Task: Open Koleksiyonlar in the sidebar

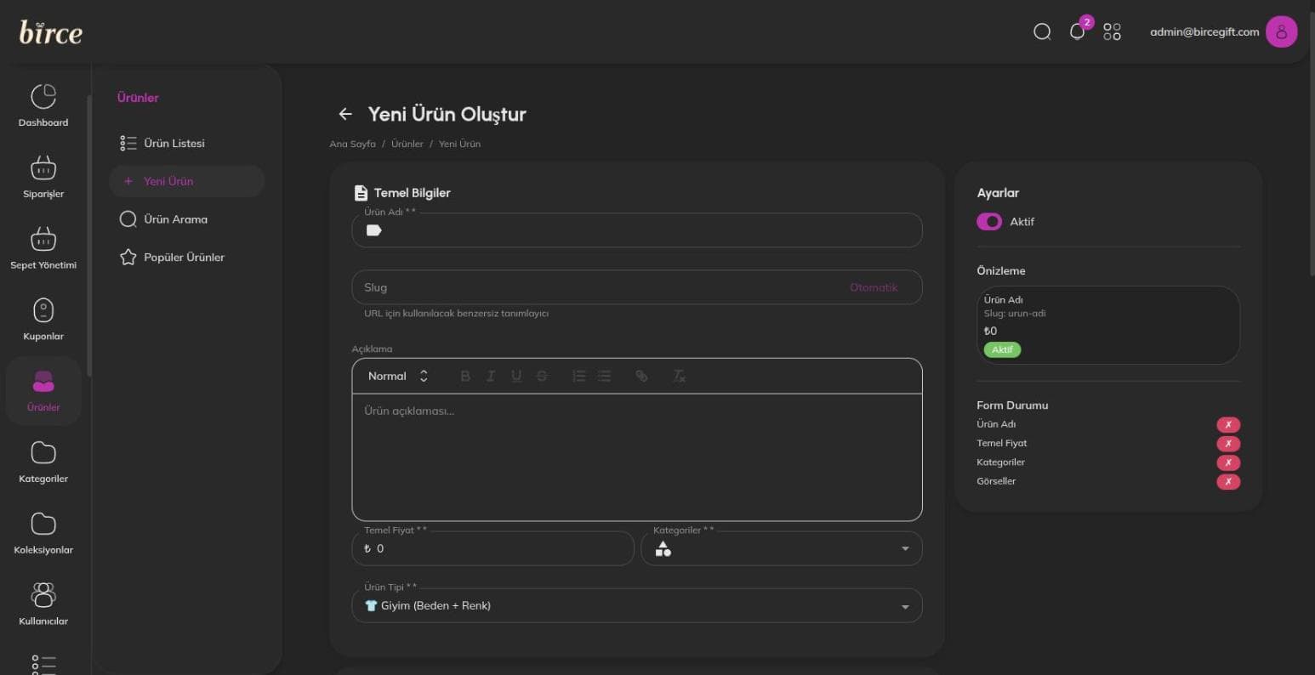Action: coord(43,533)
